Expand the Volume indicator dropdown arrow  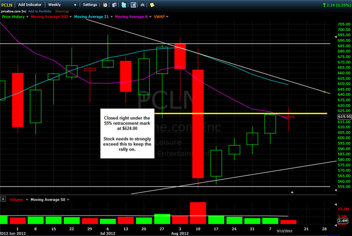pyautogui.click(x=27, y=200)
